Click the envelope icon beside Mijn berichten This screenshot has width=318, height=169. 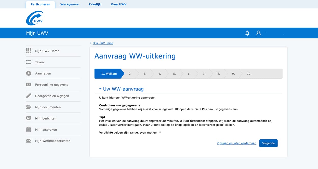pyautogui.click(x=29, y=118)
